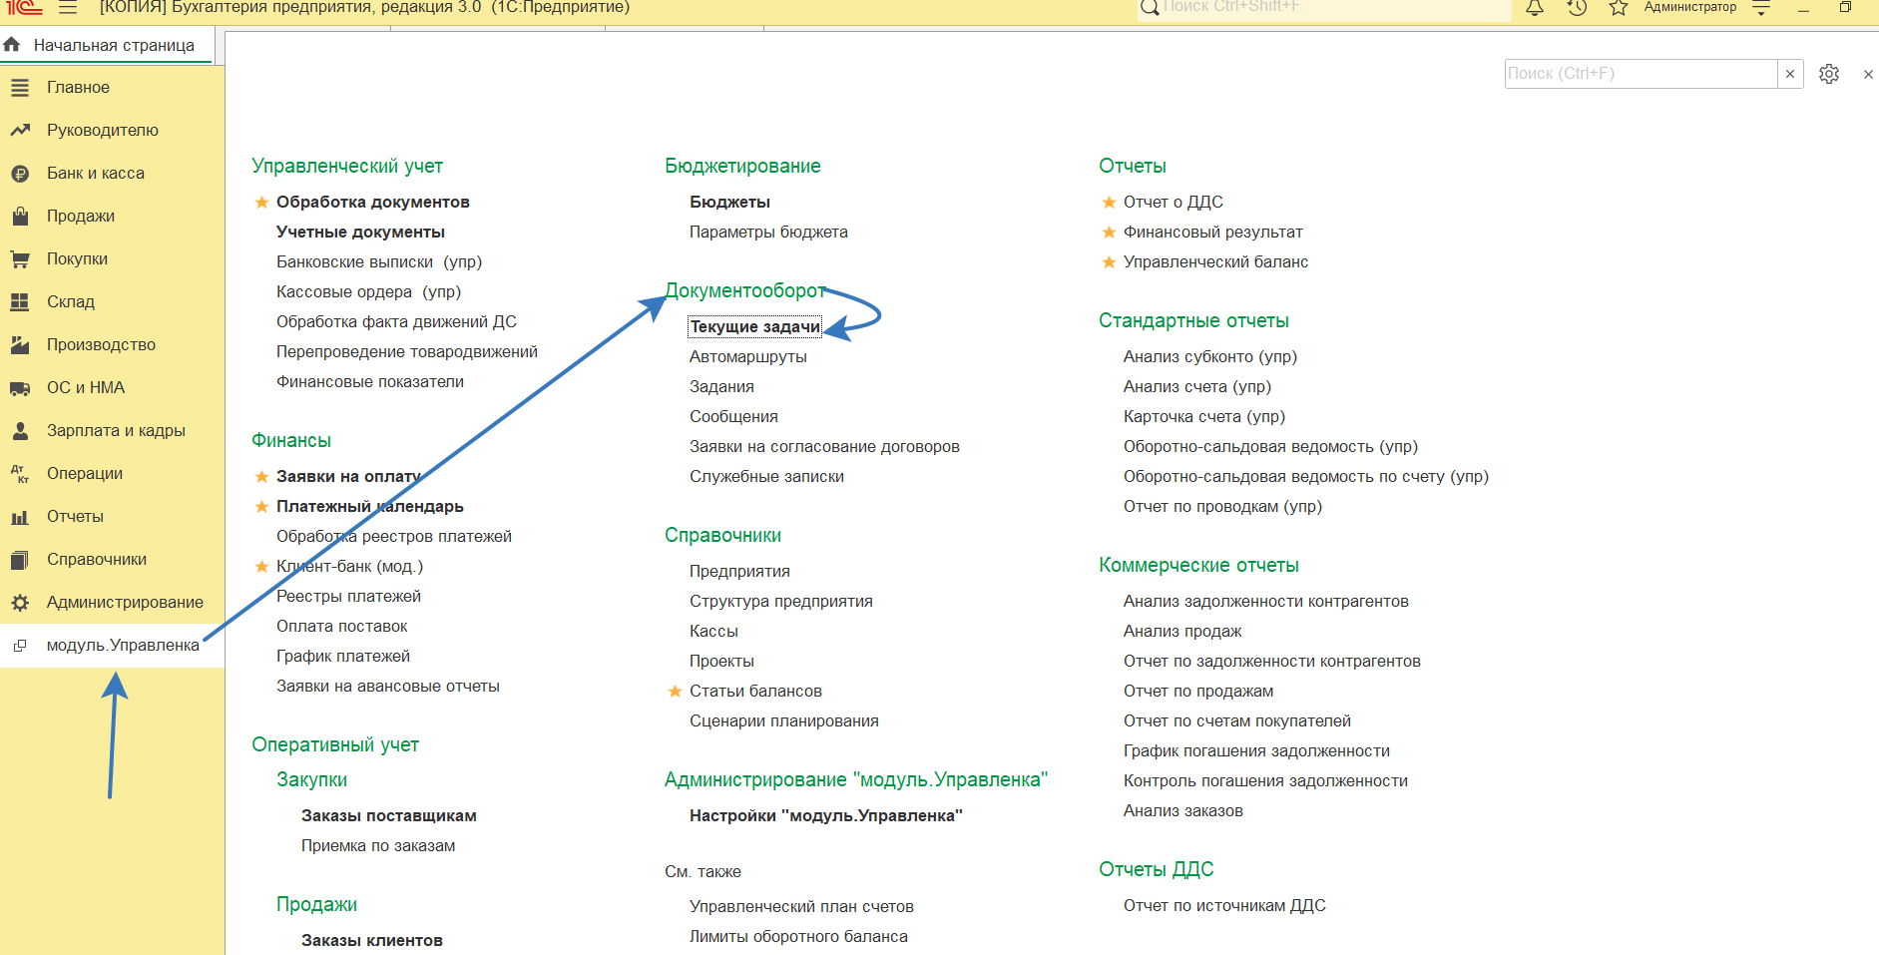This screenshot has width=1879, height=955.
Task: Open График погашения задолженности
Action: pos(1256,751)
